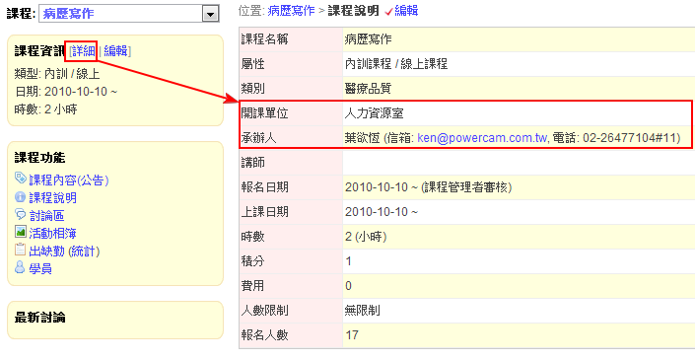Viewport: 695px width, 360px height.
Task: Select the 課程名稱 value 病歷寫作
Action: 369,39
